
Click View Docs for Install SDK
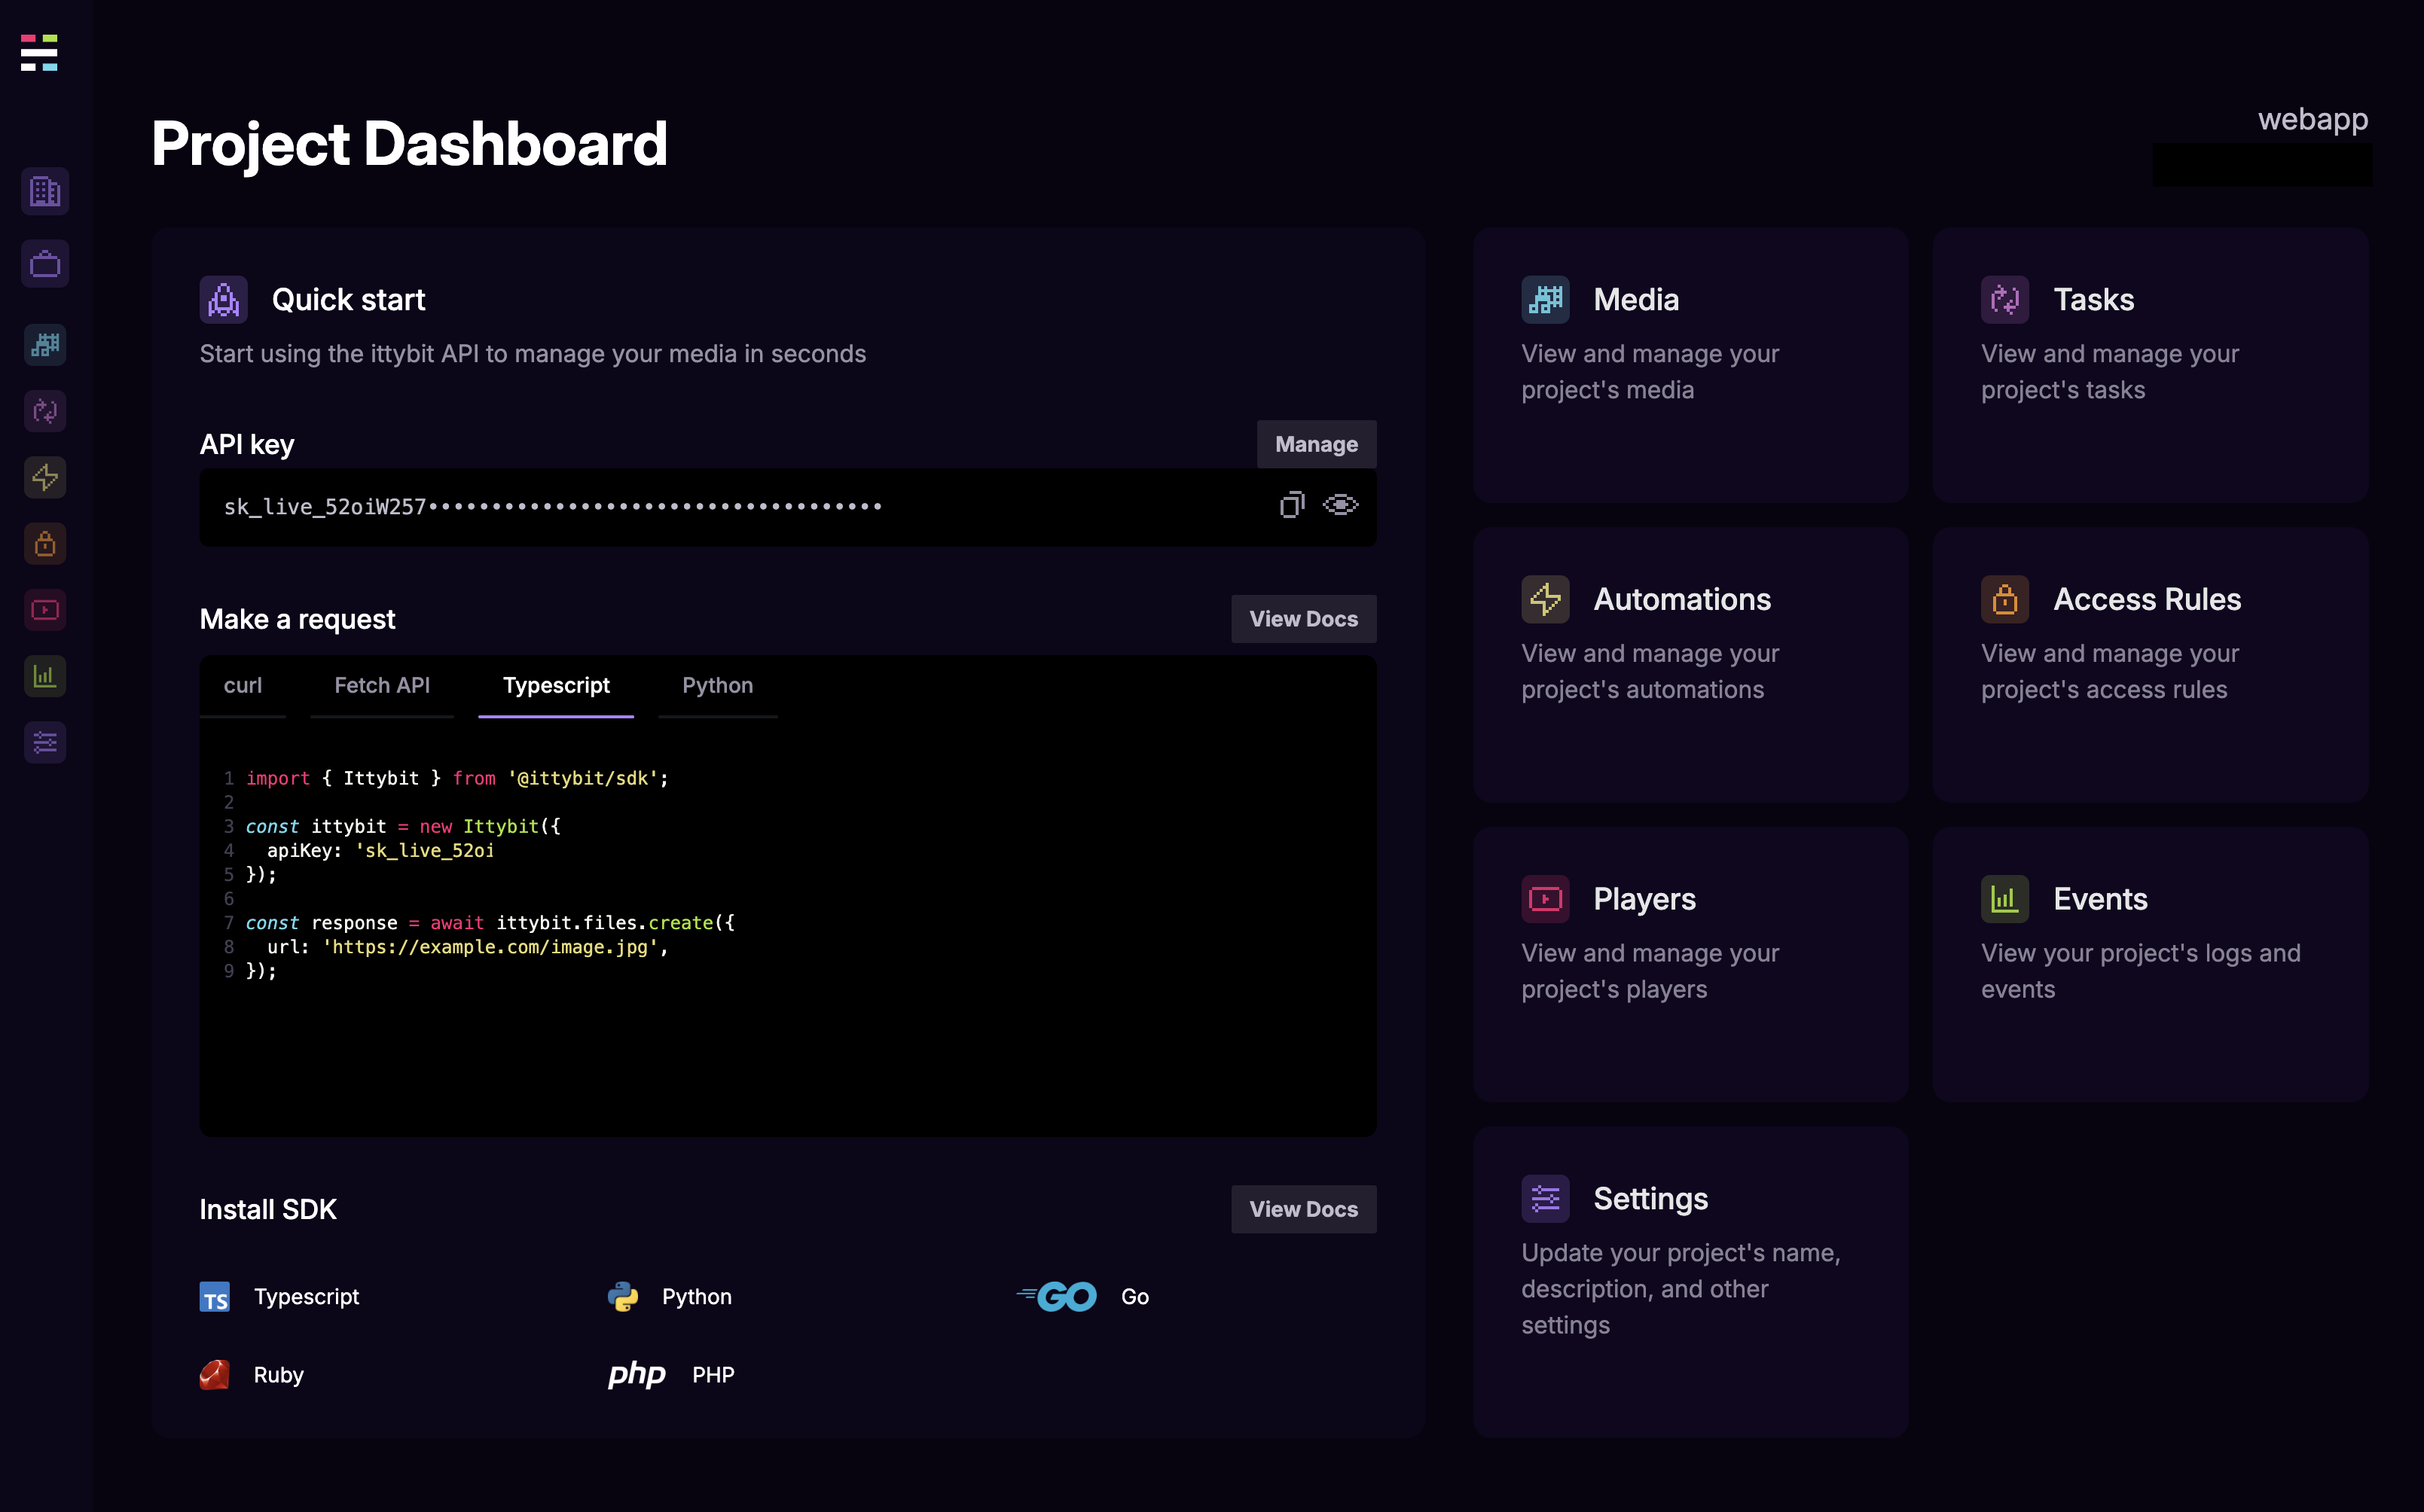click(1304, 1209)
